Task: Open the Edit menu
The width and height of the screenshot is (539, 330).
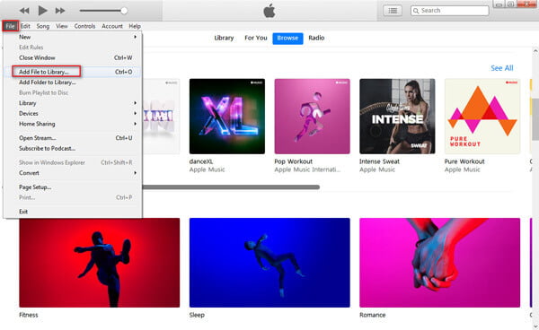Action: tap(25, 26)
